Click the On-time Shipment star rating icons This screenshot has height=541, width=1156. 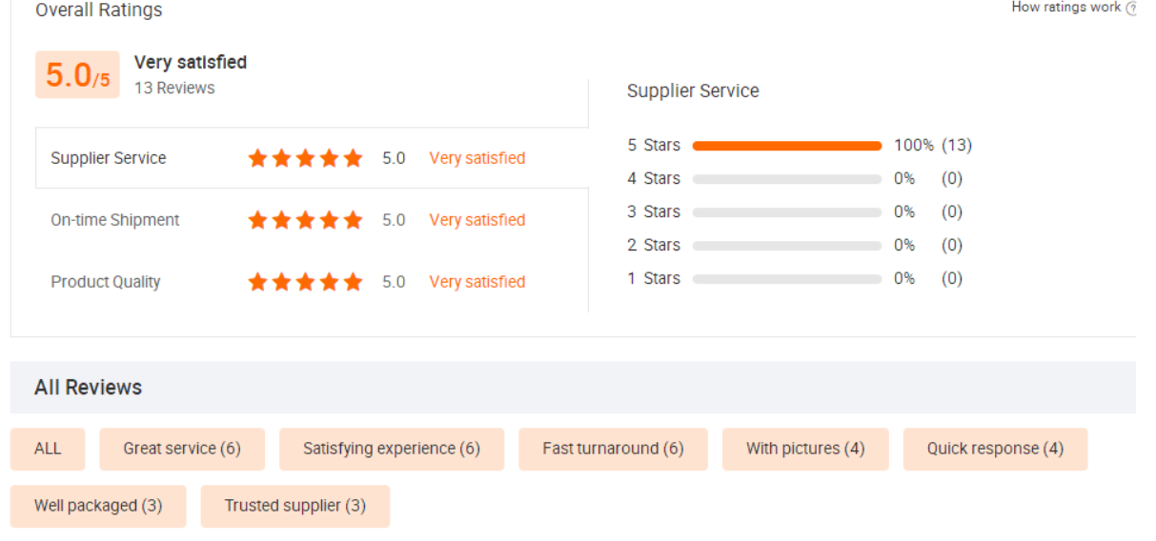click(305, 220)
